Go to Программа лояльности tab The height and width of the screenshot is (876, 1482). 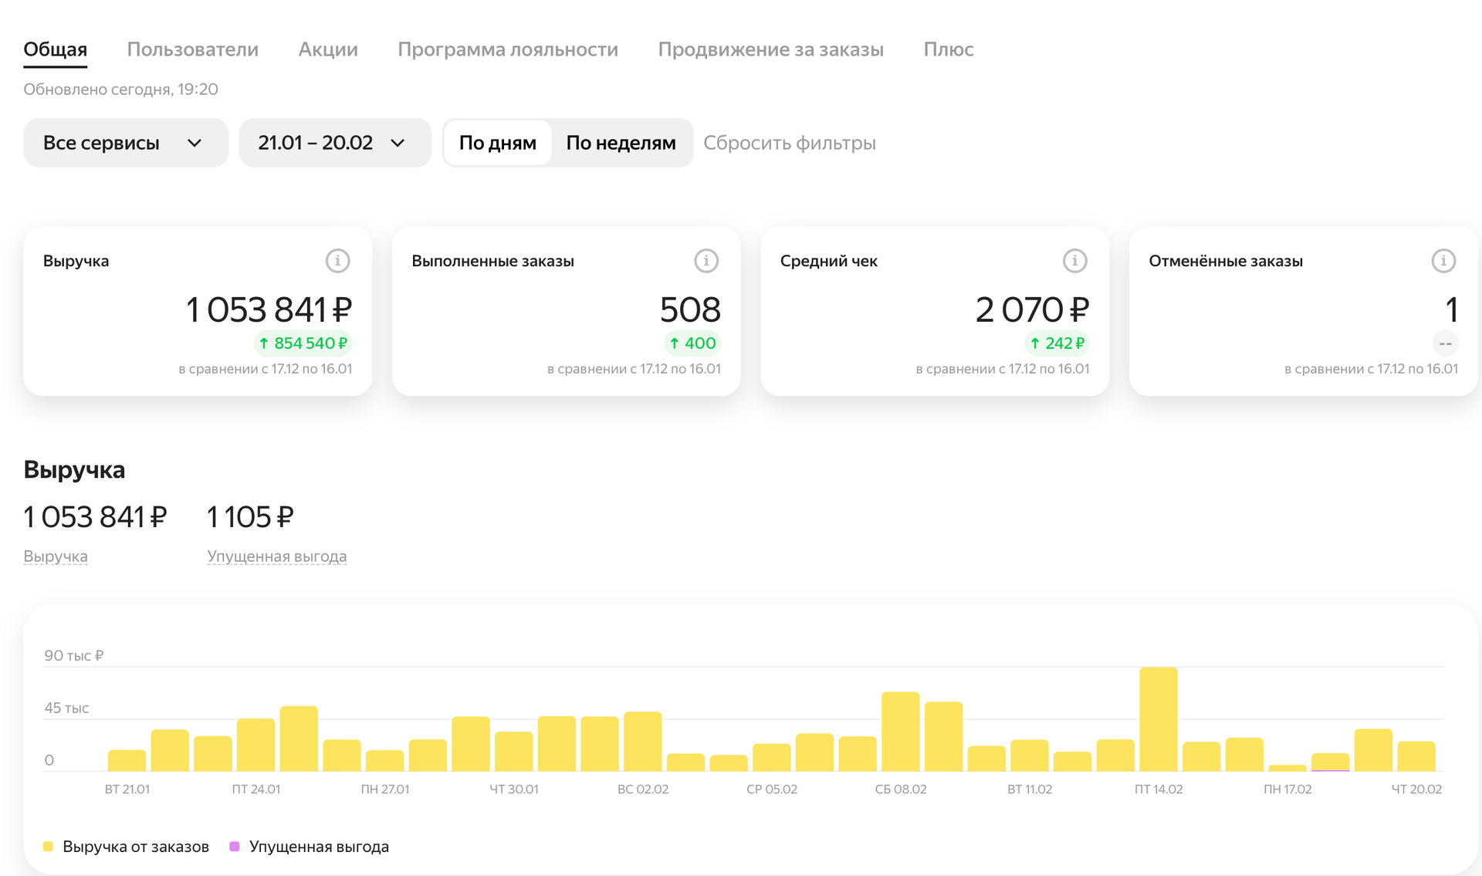pos(508,49)
